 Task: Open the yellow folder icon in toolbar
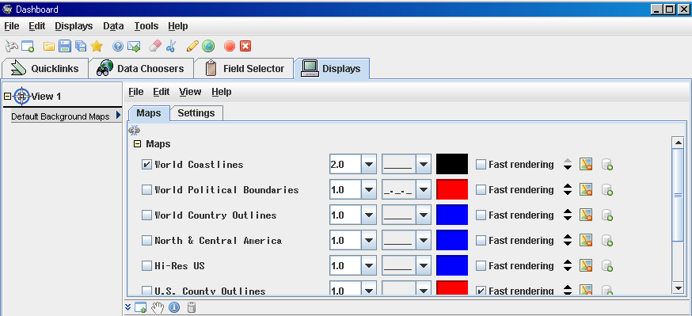pyautogui.click(x=49, y=46)
